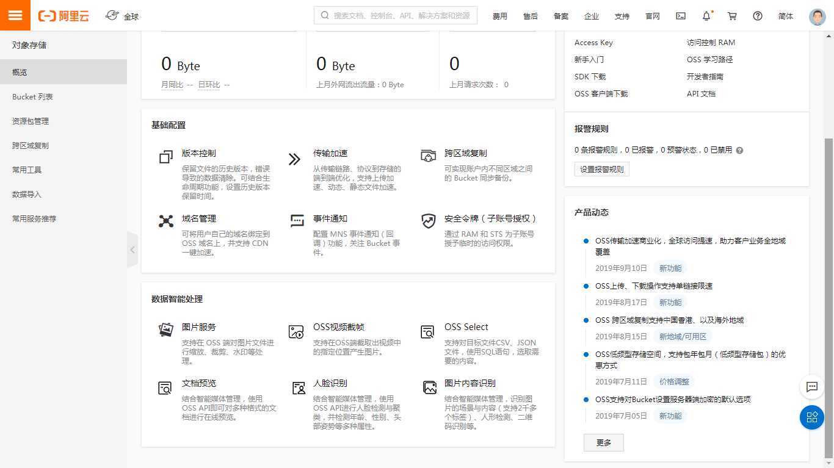Open news item about OSS传输加速商业化
Screen dimensions: 834x468
[691, 246]
